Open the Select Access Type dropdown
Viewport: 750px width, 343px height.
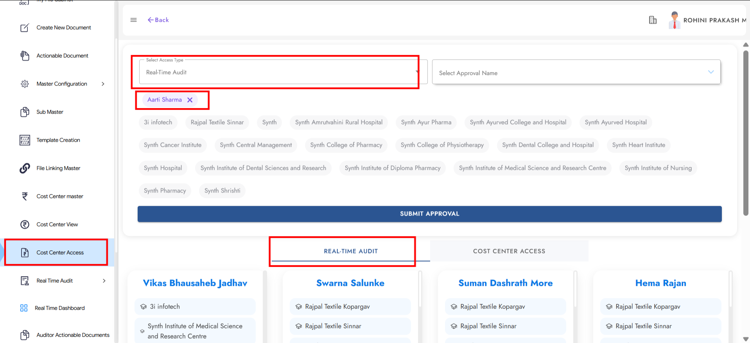pos(279,72)
